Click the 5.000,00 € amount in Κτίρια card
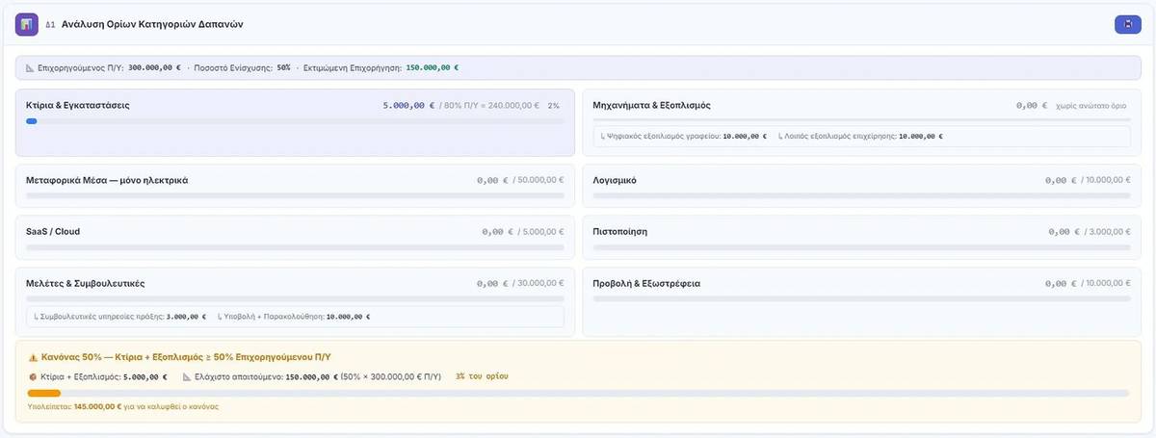 tap(409, 105)
